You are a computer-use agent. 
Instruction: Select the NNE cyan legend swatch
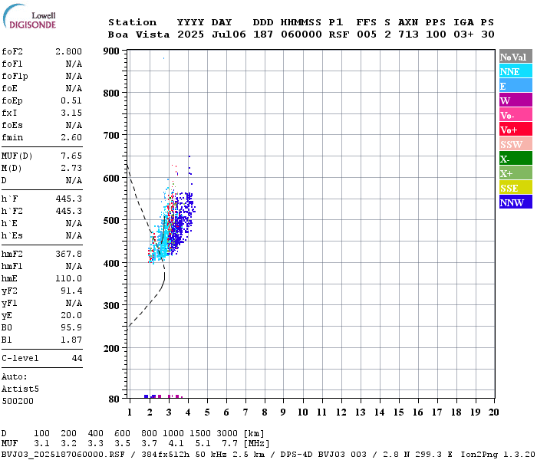click(x=516, y=71)
